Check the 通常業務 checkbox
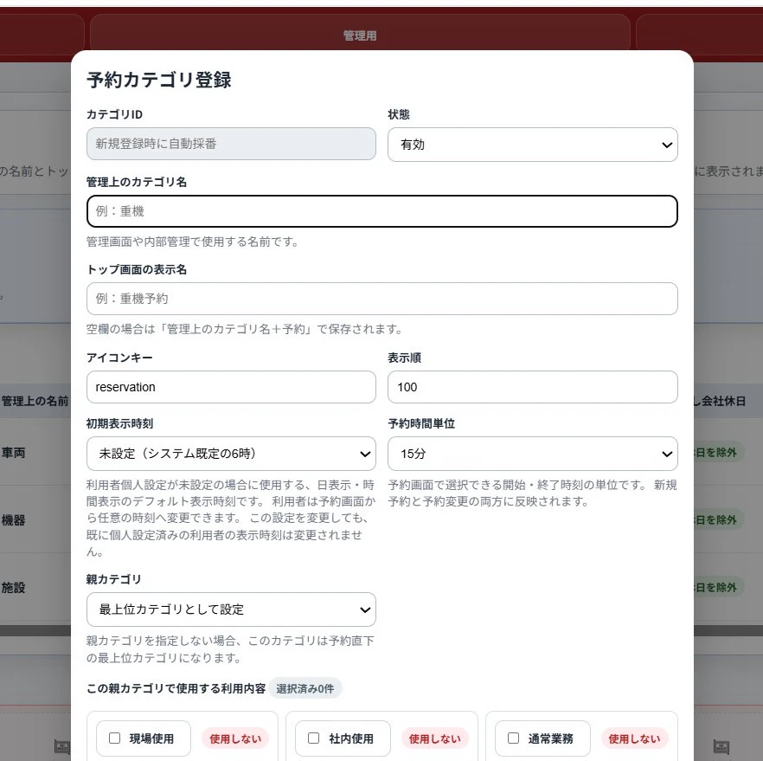The height and width of the screenshot is (761, 763). (513, 738)
